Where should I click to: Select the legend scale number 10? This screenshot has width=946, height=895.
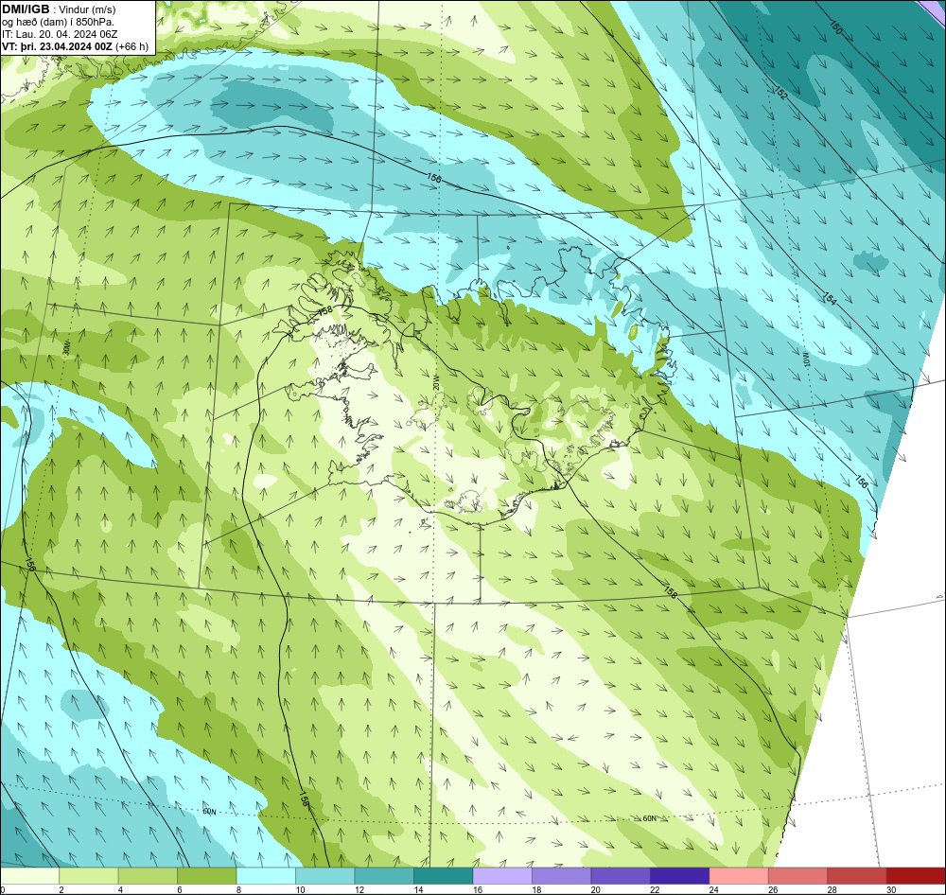click(300, 889)
